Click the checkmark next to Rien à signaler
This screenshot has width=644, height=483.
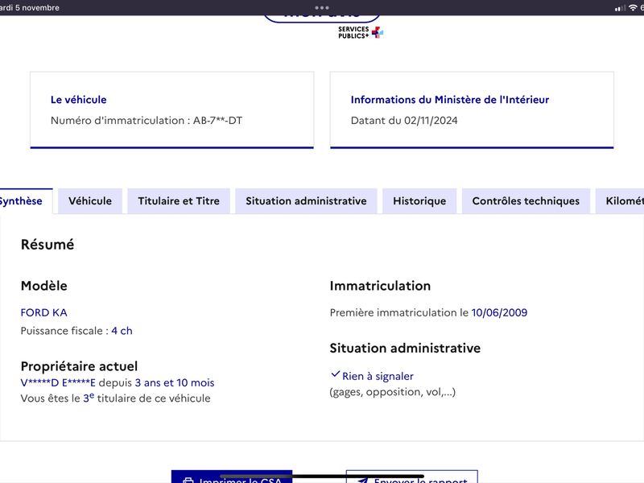(335, 374)
